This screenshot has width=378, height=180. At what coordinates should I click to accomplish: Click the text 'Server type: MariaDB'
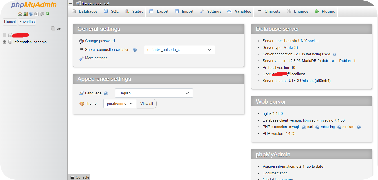coord(280,47)
